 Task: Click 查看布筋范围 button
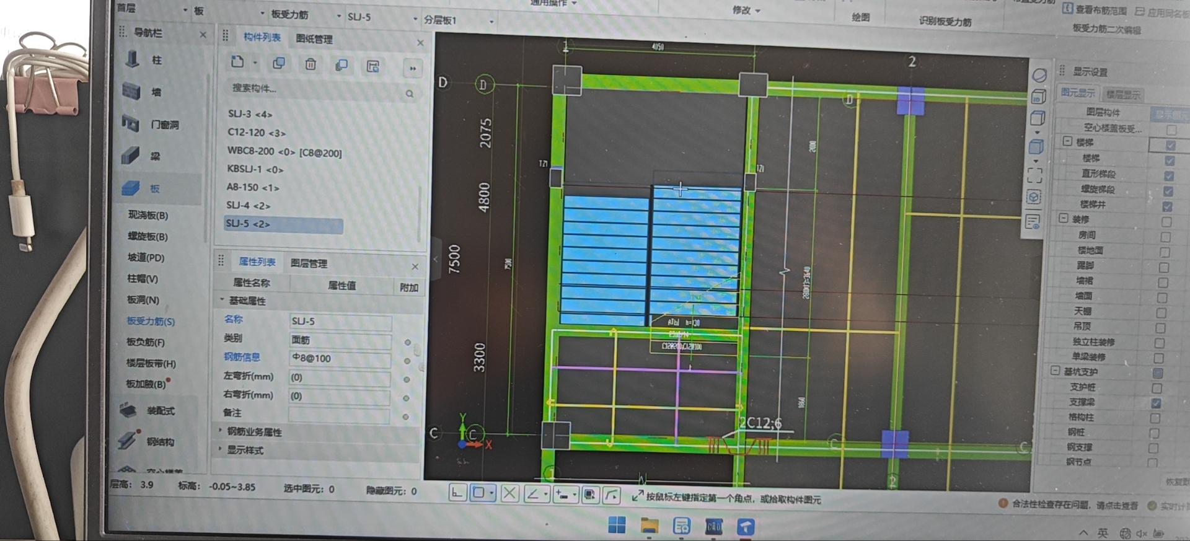(1095, 9)
